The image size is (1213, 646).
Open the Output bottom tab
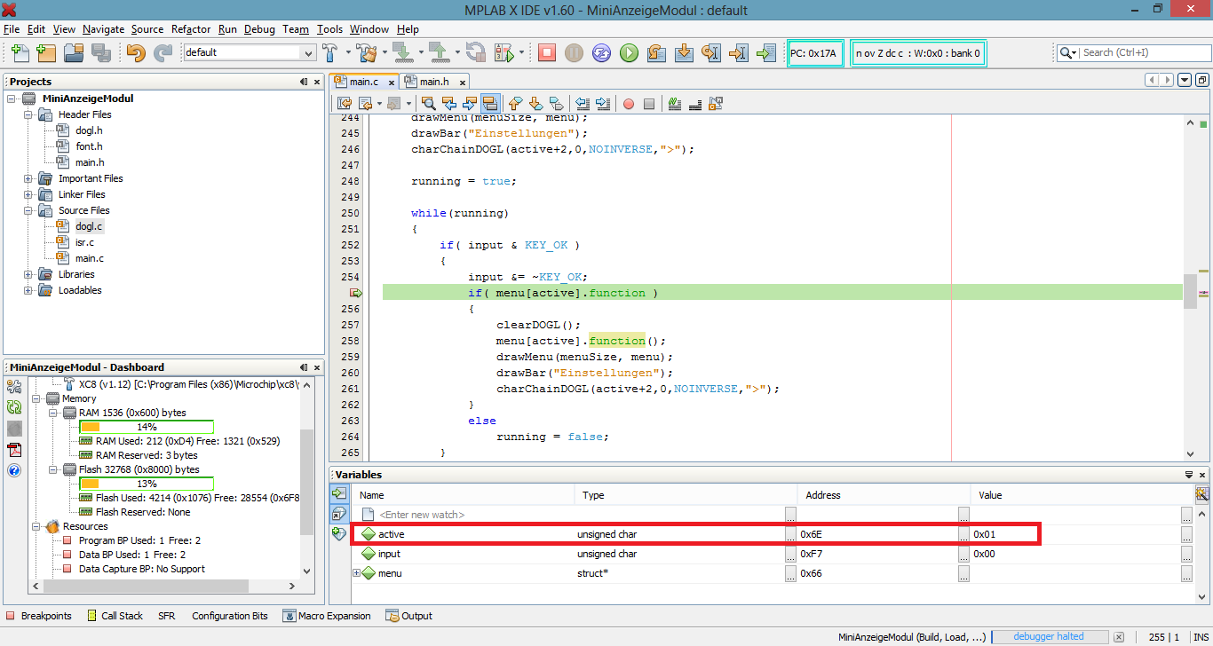coord(409,616)
